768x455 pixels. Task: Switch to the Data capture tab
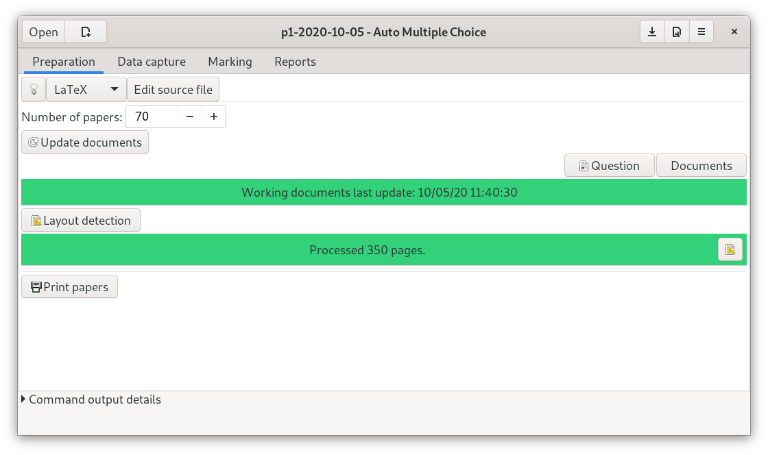[152, 62]
